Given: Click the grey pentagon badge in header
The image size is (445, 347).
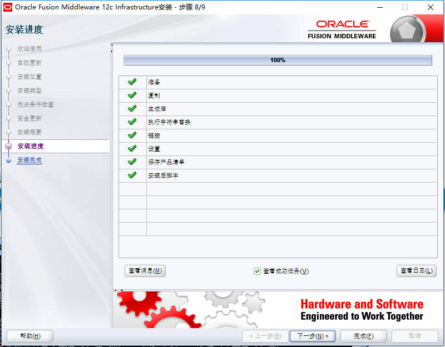Looking at the screenshot, I should pyautogui.click(x=408, y=30).
